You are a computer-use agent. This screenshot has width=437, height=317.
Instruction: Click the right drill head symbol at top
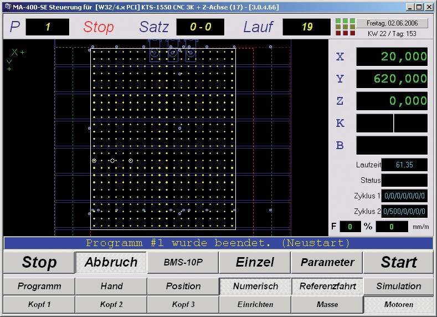click(x=191, y=50)
